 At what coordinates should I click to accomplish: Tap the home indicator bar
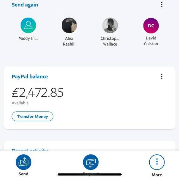[89, 175]
